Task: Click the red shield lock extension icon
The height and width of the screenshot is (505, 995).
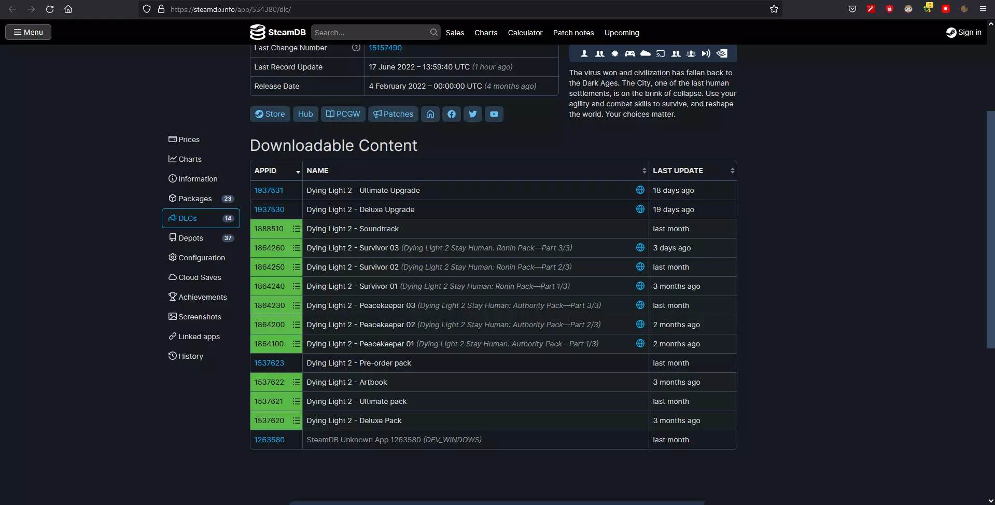Action: (x=890, y=9)
